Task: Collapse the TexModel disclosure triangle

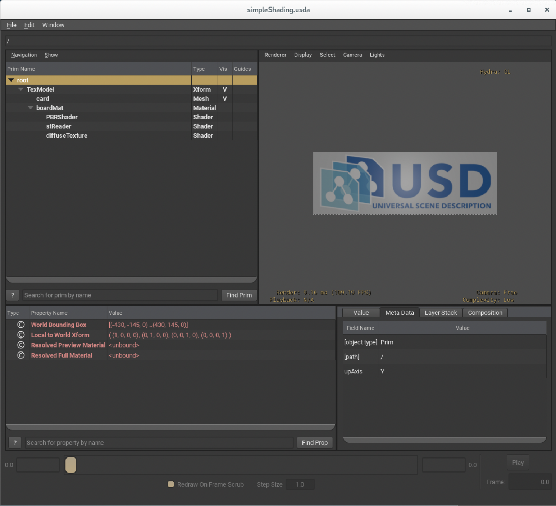Action: 21,89
